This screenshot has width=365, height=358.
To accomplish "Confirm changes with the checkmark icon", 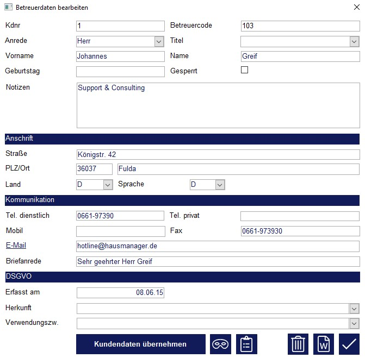I will pyautogui.click(x=349, y=344).
